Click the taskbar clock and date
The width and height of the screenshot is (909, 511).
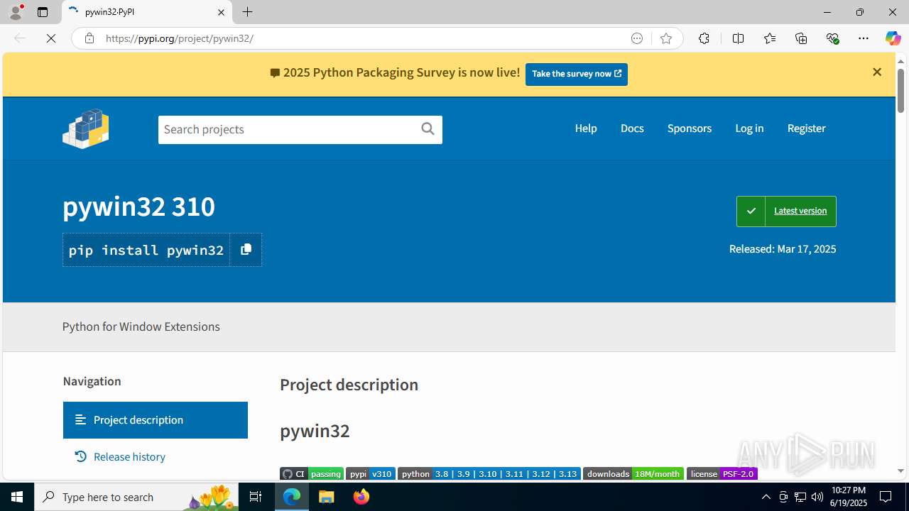[x=848, y=497]
